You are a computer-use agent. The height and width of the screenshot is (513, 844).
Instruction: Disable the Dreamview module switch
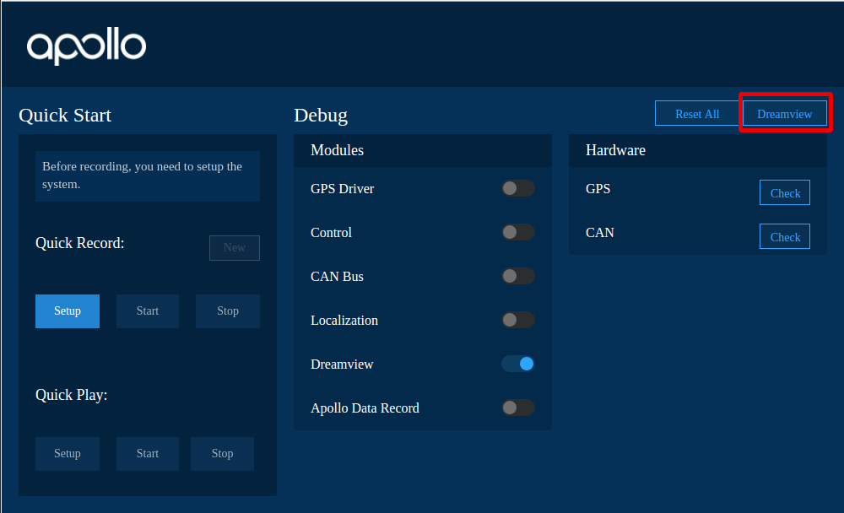tap(518, 364)
